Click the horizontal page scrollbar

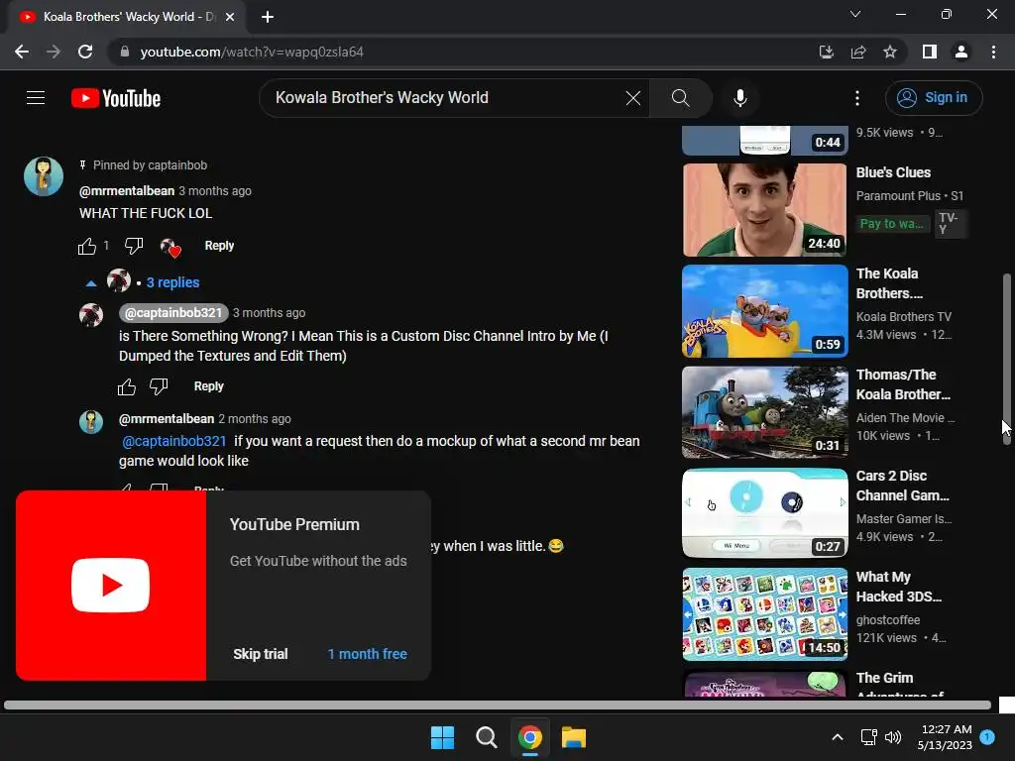(498, 705)
